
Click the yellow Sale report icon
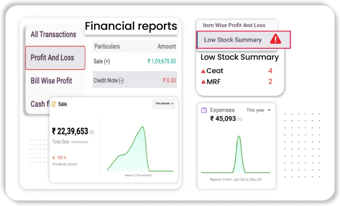pos(54,104)
